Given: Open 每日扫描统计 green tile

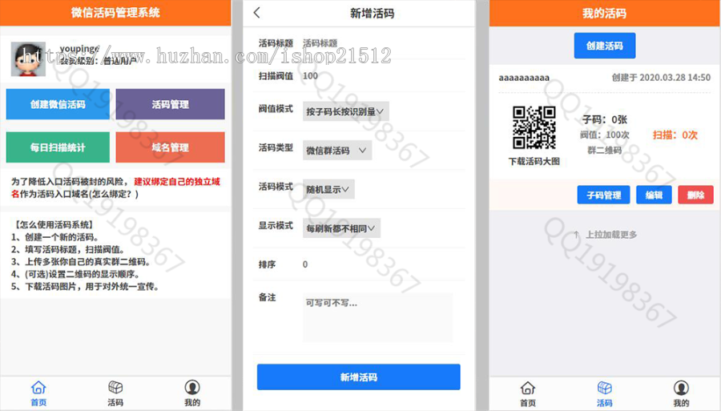Looking at the screenshot, I should [58, 147].
